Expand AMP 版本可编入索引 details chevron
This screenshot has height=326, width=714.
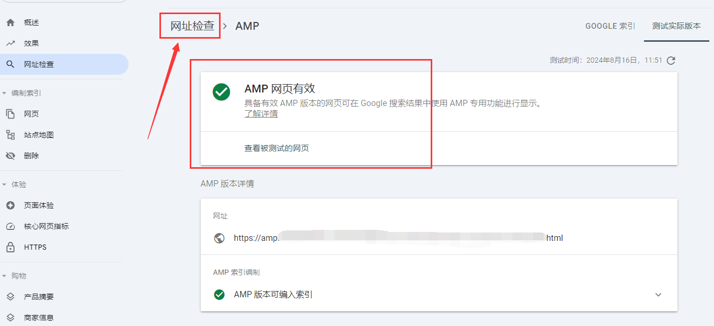click(659, 295)
